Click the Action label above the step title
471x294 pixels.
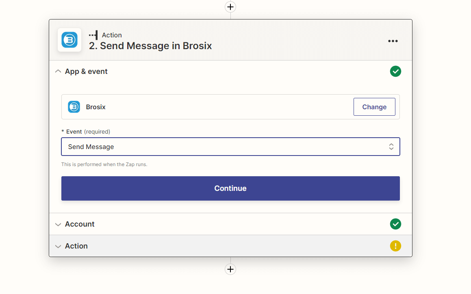(x=112, y=35)
